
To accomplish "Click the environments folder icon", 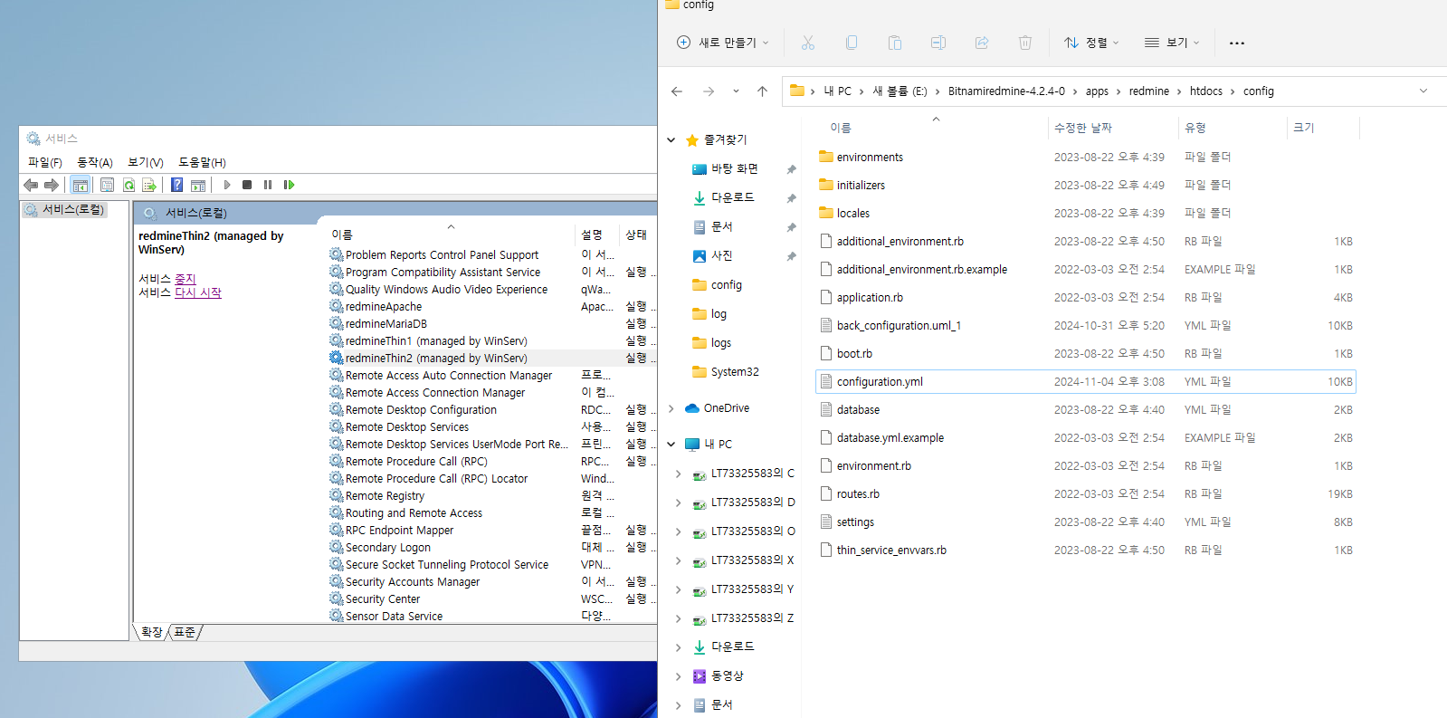I will (825, 157).
